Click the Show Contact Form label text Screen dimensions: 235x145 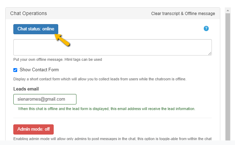point(39,70)
